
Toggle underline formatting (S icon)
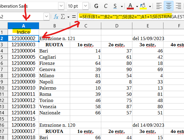(115, 6)
